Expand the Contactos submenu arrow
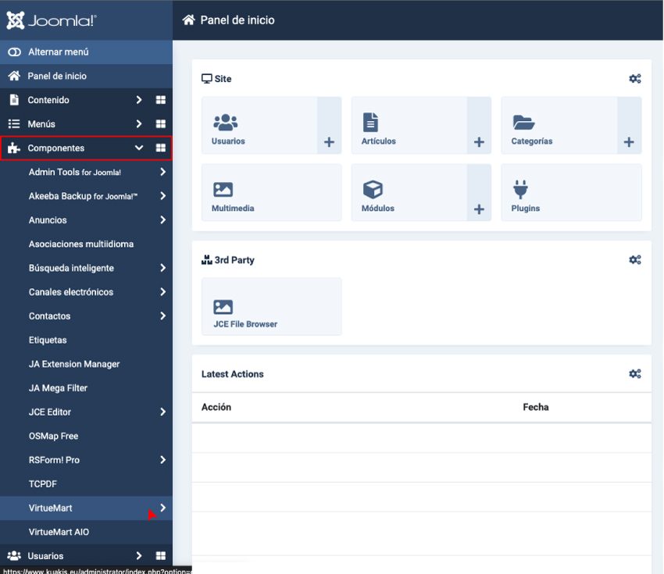The height and width of the screenshot is (574, 664). click(x=163, y=316)
